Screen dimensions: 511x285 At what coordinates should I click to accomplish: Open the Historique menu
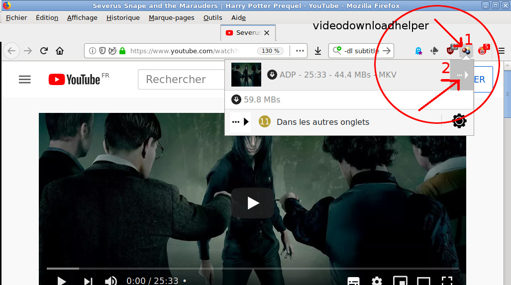pyautogui.click(x=123, y=17)
